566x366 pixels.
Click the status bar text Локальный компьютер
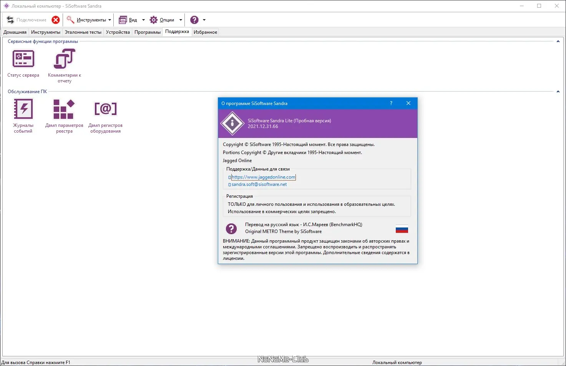[397, 363]
